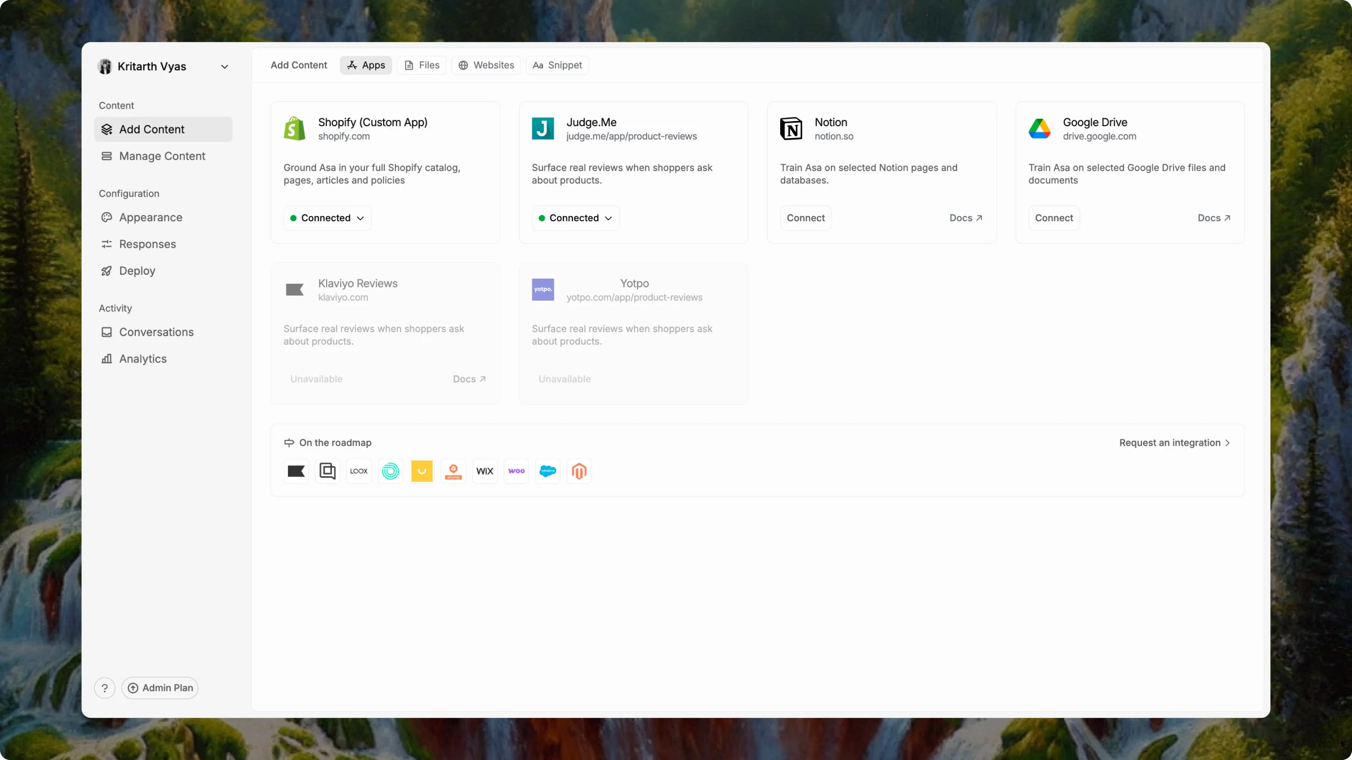The image size is (1352, 760).
Task: Click the yotpo.com/app/product-reviews URL text
Action: pos(634,297)
